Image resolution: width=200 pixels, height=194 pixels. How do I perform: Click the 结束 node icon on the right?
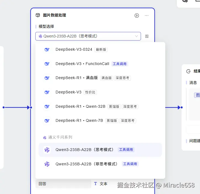[x=188, y=71]
